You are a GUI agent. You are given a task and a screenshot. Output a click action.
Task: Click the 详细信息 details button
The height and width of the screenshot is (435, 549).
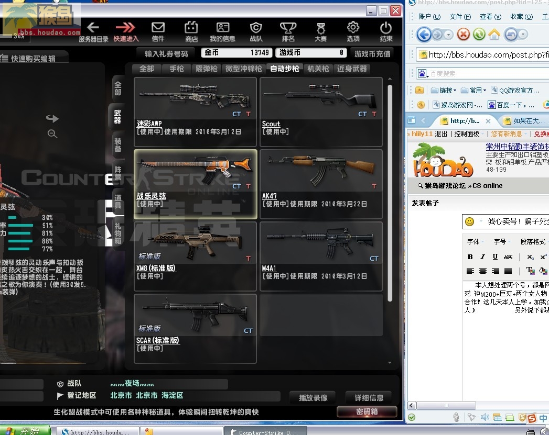point(369,398)
